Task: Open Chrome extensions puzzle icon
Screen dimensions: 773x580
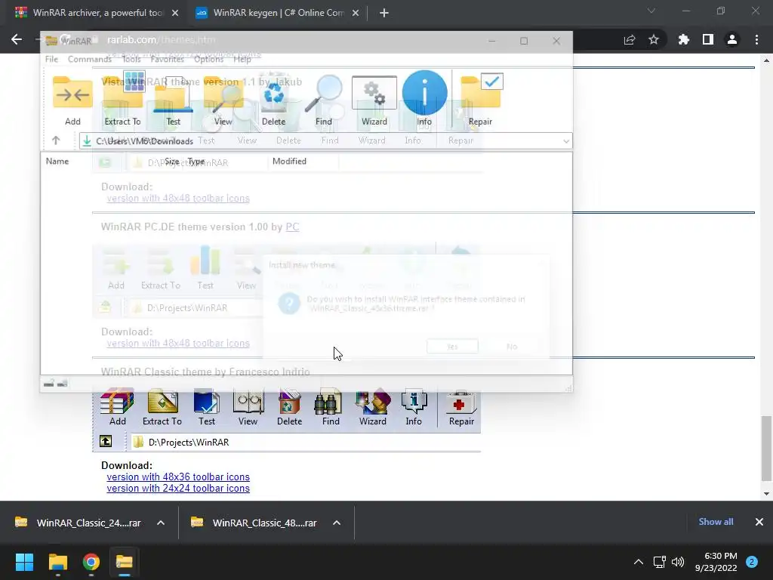Action: (x=684, y=40)
